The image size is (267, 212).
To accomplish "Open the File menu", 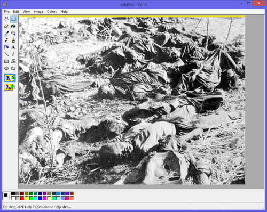I will 7,12.
